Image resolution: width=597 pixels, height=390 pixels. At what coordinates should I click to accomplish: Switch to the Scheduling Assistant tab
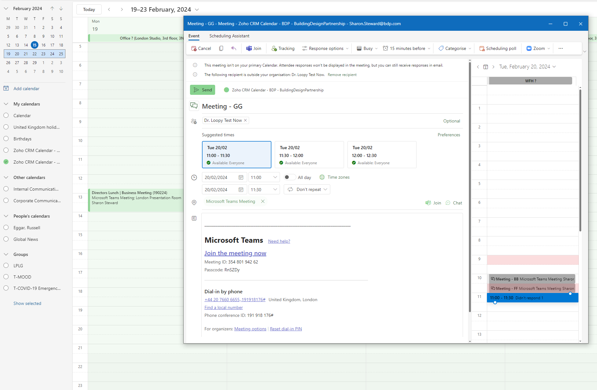click(x=229, y=36)
